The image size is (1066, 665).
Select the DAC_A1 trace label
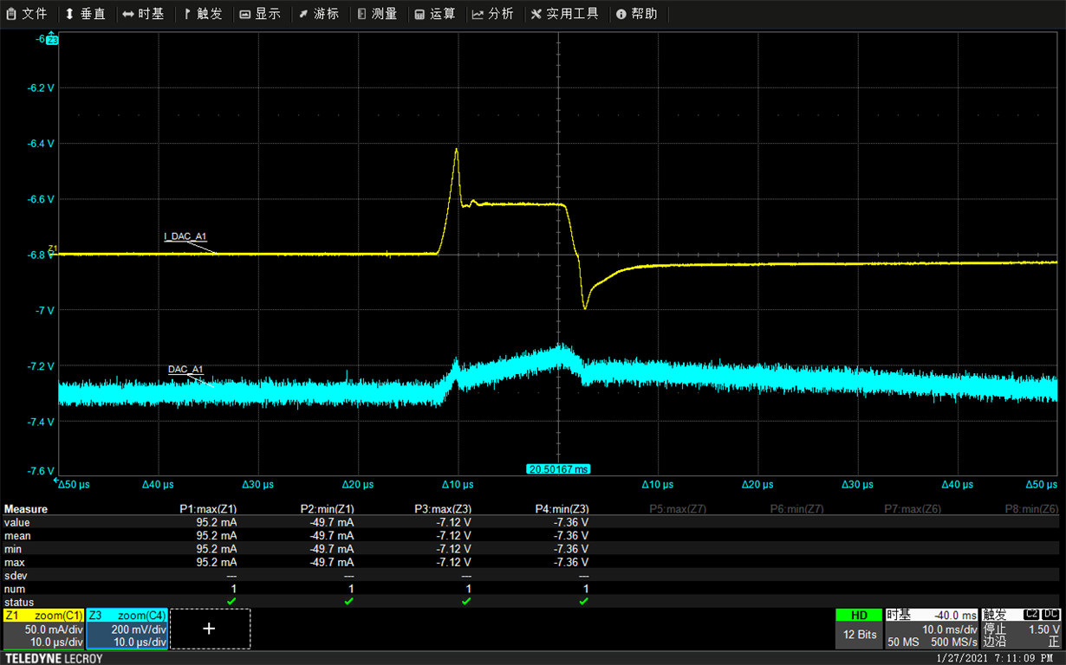click(185, 369)
